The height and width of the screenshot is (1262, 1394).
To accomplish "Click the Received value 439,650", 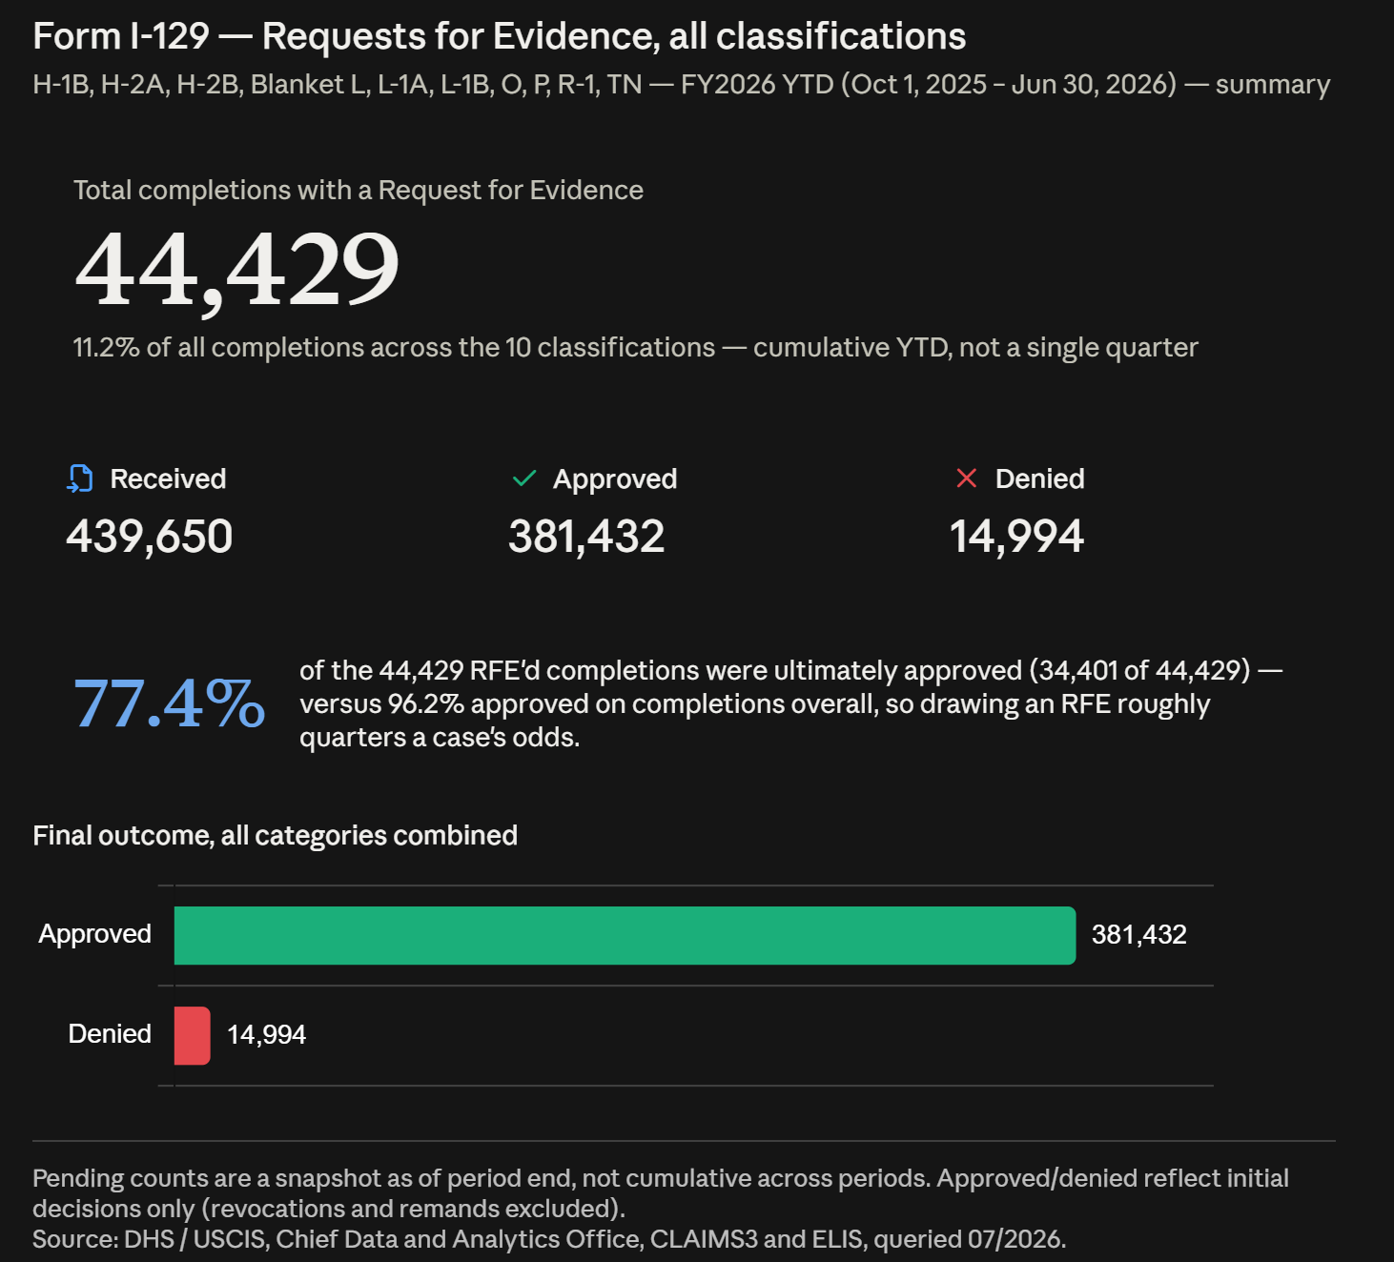I will pos(150,537).
